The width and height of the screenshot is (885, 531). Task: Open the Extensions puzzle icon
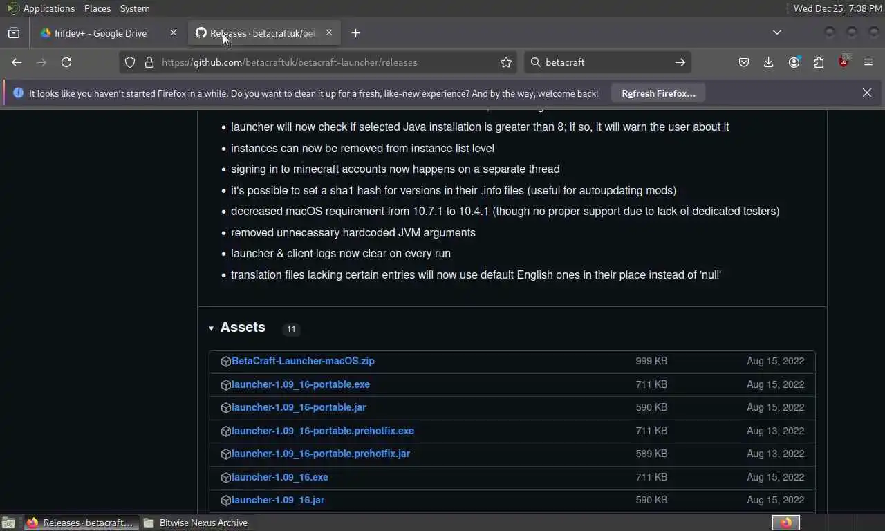pos(819,62)
